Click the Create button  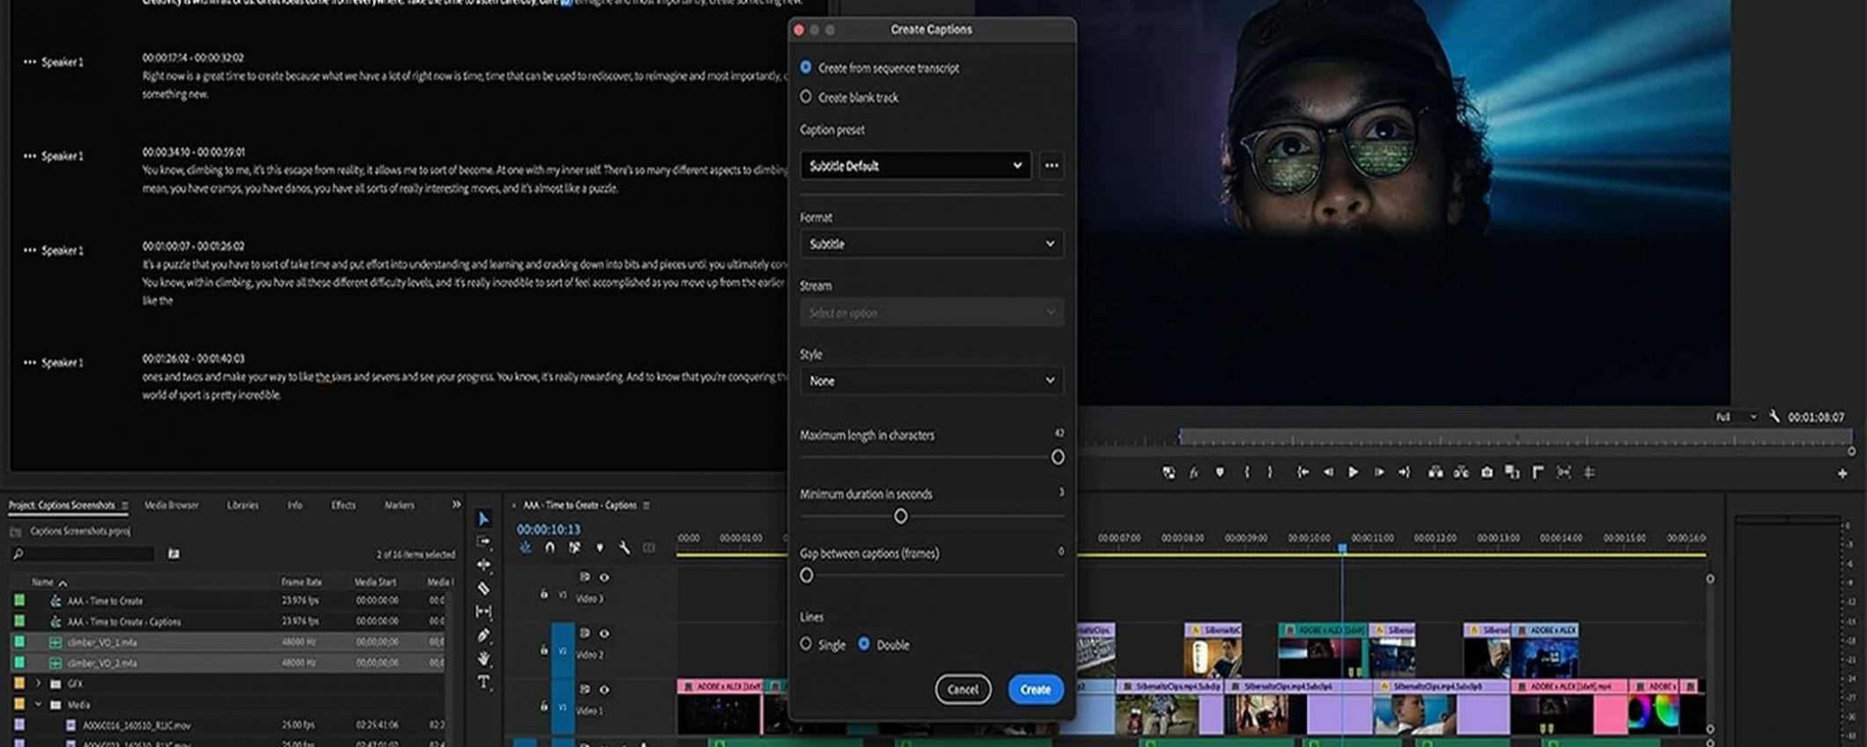(x=1035, y=690)
